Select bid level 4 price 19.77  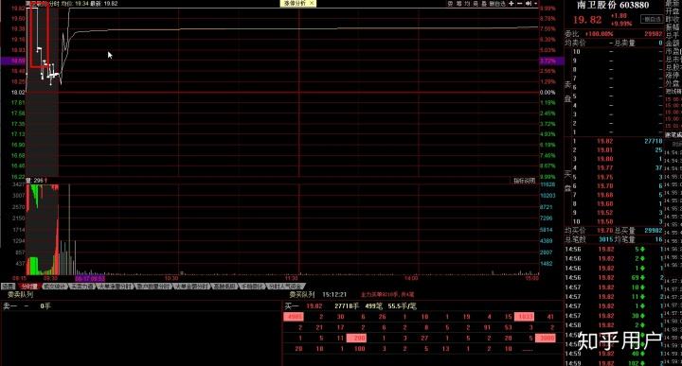[x=604, y=168]
